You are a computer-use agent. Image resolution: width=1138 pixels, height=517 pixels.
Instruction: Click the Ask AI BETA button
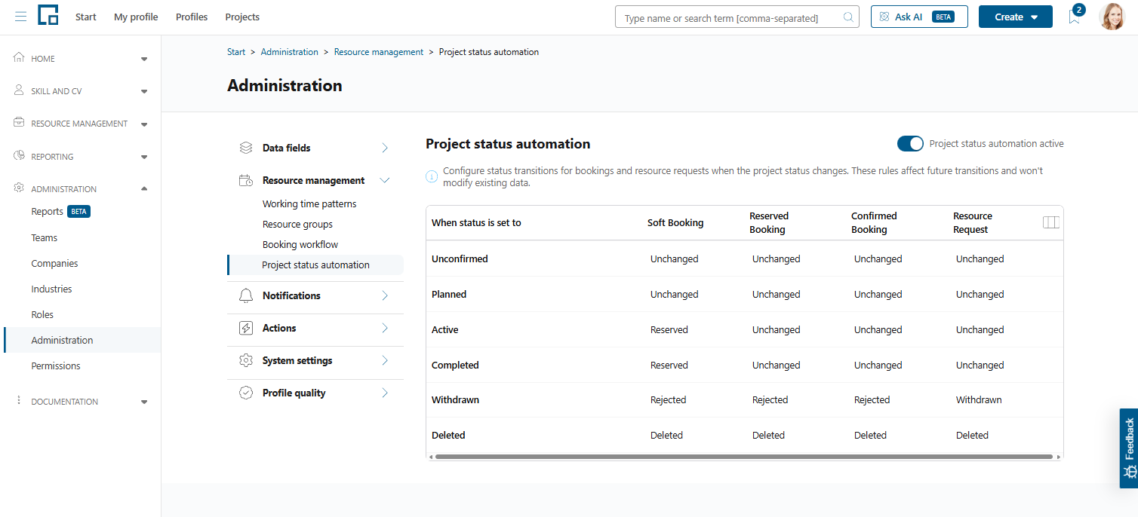click(919, 17)
